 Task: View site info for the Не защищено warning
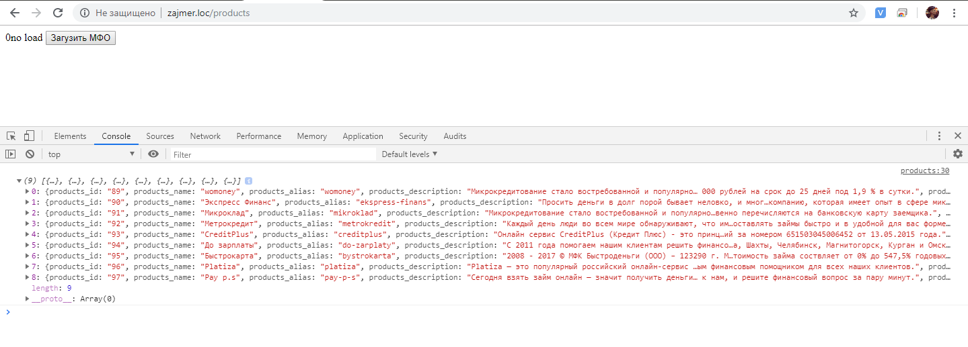pos(117,13)
